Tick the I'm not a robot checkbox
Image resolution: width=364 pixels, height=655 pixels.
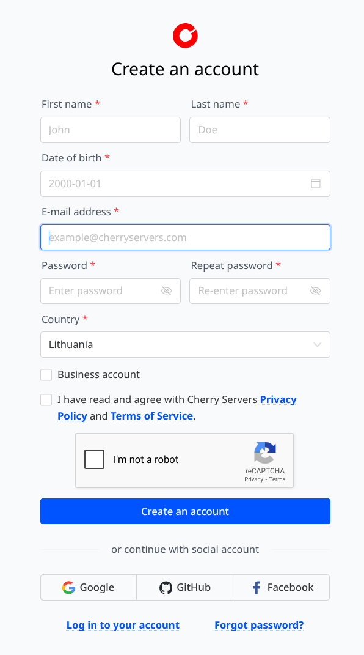[94, 459]
